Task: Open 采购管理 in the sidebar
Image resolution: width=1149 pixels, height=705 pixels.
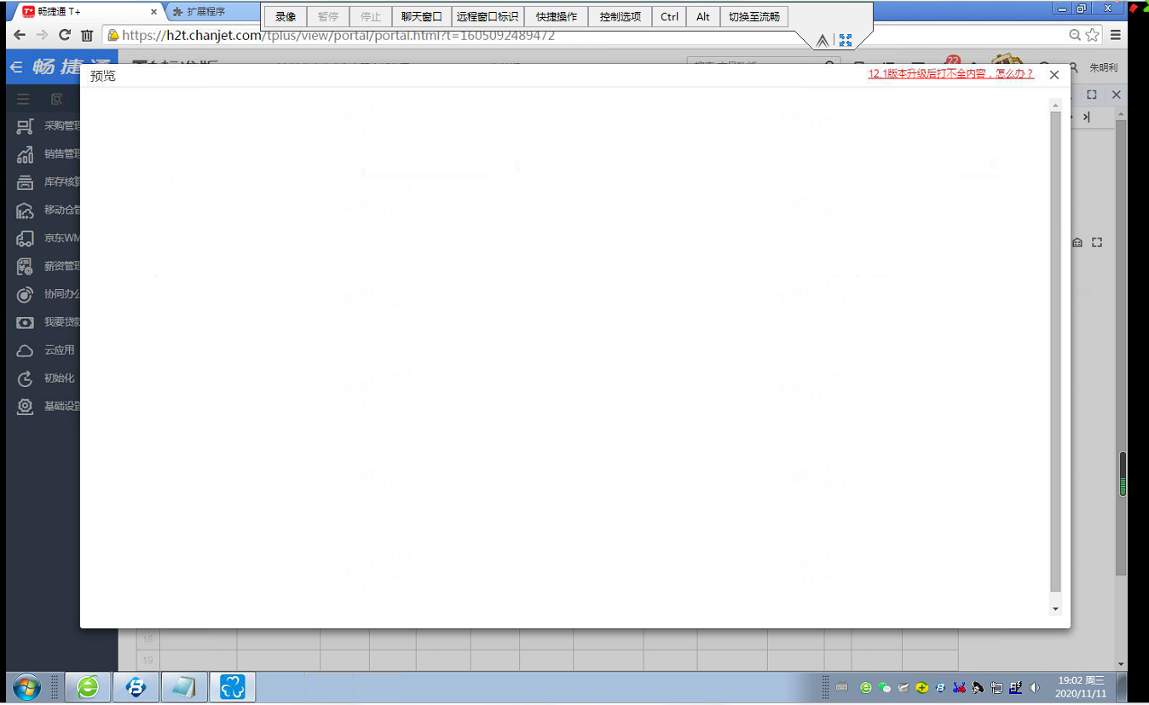Action: click(49, 126)
